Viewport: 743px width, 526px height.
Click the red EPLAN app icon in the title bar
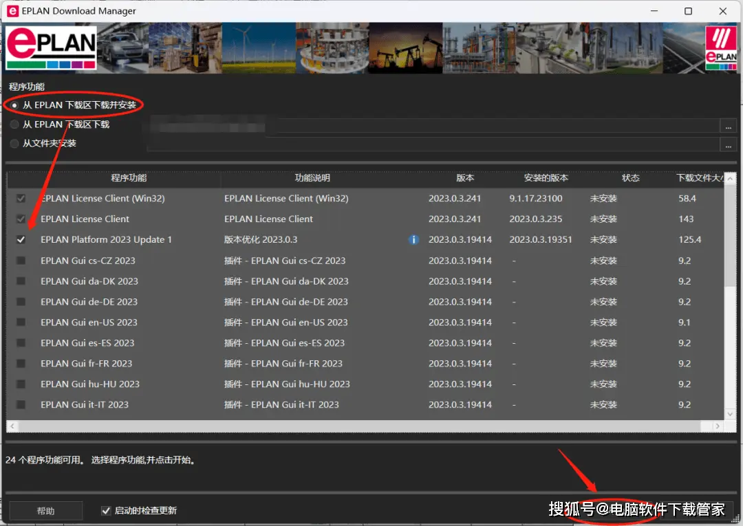pyautogui.click(x=12, y=11)
